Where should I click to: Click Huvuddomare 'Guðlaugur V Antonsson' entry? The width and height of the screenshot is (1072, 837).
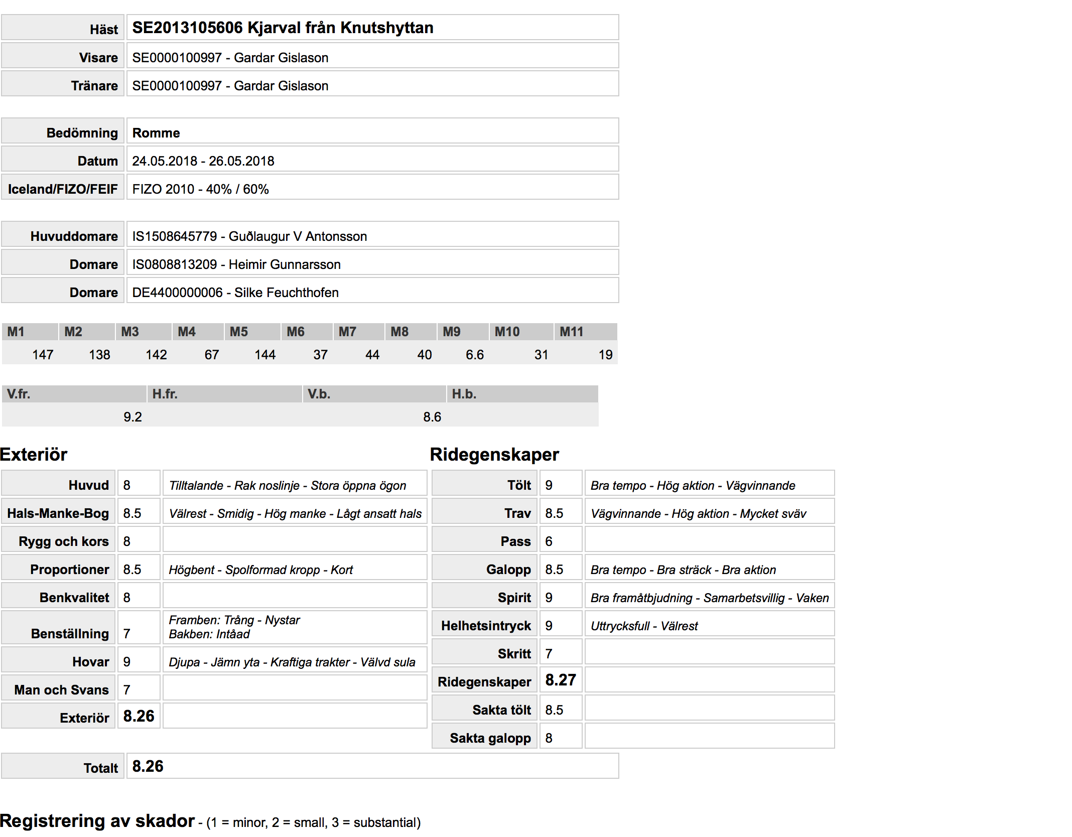[x=249, y=236]
